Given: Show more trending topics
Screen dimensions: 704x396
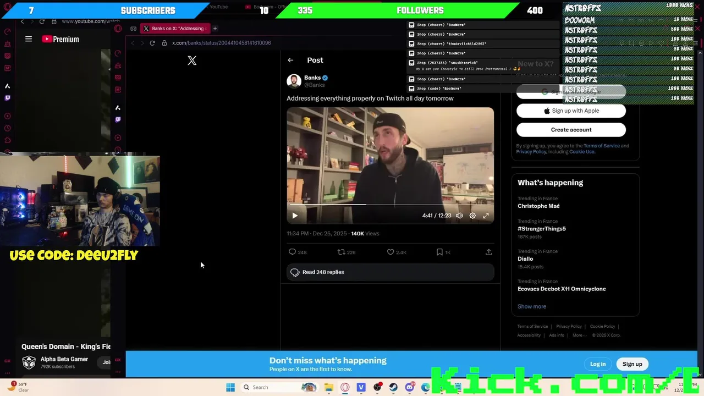Looking at the screenshot, I should 532,306.
